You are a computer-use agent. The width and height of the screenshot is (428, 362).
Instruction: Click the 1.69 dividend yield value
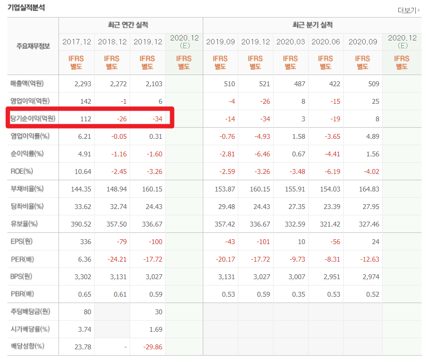[x=156, y=329]
